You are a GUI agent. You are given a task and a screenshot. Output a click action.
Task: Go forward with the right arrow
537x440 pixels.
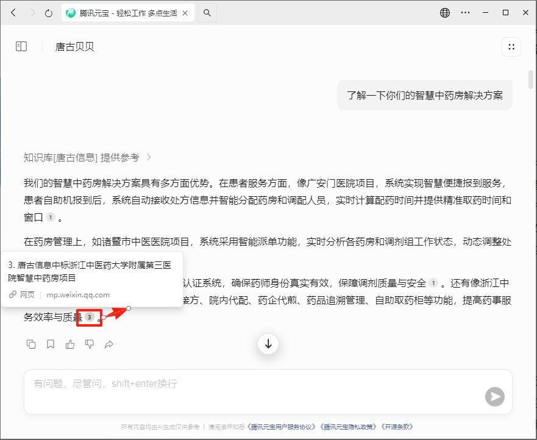pyautogui.click(x=32, y=13)
